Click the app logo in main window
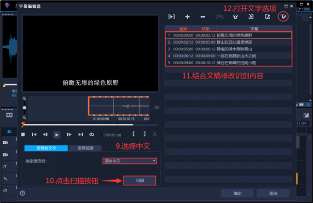313x203 pixels. [7, 6]
